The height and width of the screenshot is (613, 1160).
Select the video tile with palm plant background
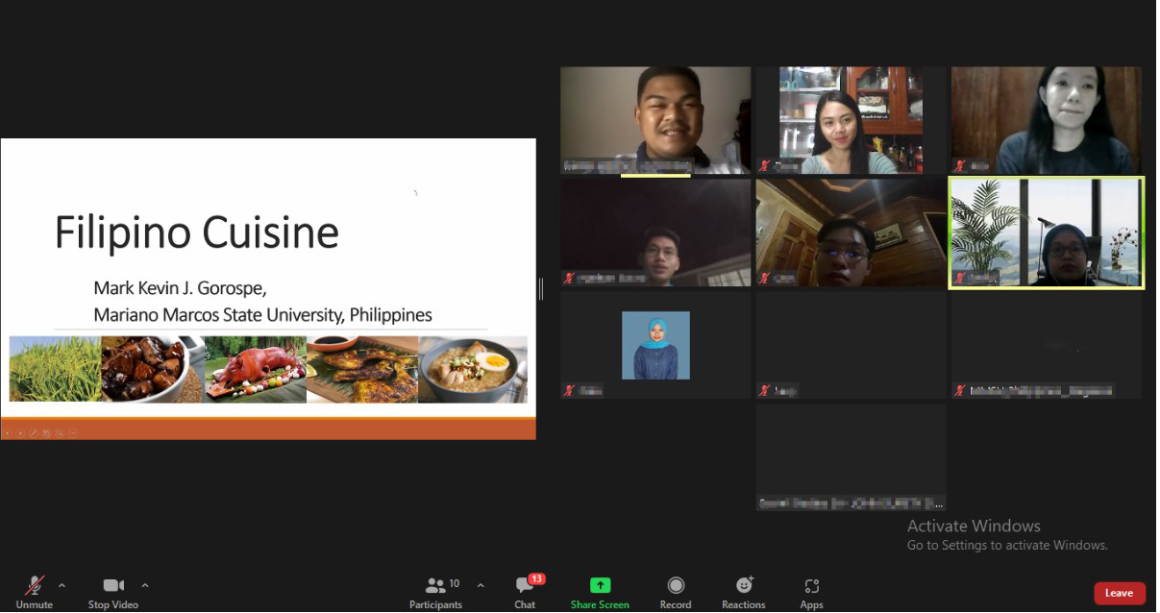1047,233
